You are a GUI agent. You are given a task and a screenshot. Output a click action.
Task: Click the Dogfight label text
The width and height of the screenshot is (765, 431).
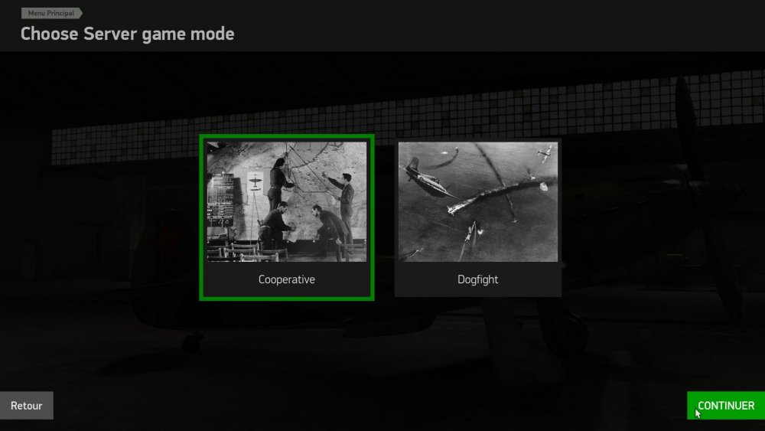point(477,279)
